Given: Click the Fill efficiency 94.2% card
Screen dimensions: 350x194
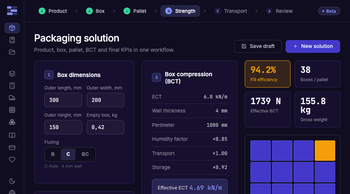Looking at the screenshot, I should [267, 74].
